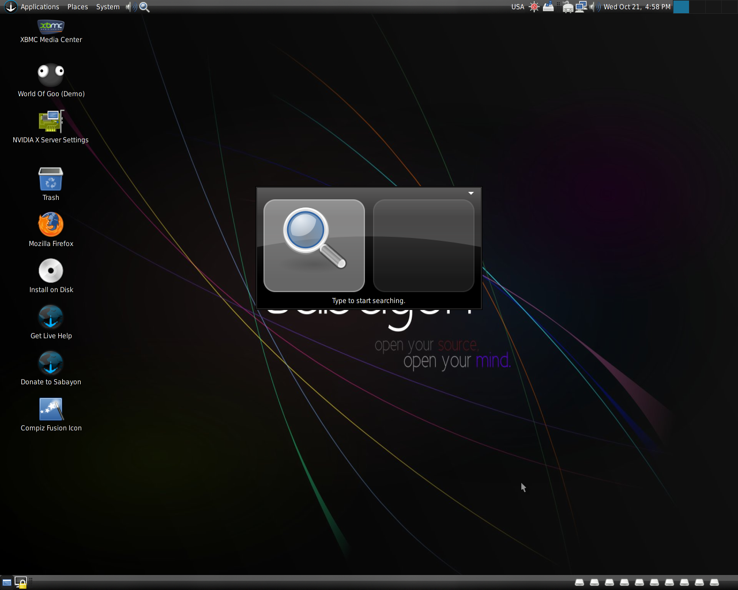
Task: Open the USA keyboard layout indicator
Action: click(518, 7)
